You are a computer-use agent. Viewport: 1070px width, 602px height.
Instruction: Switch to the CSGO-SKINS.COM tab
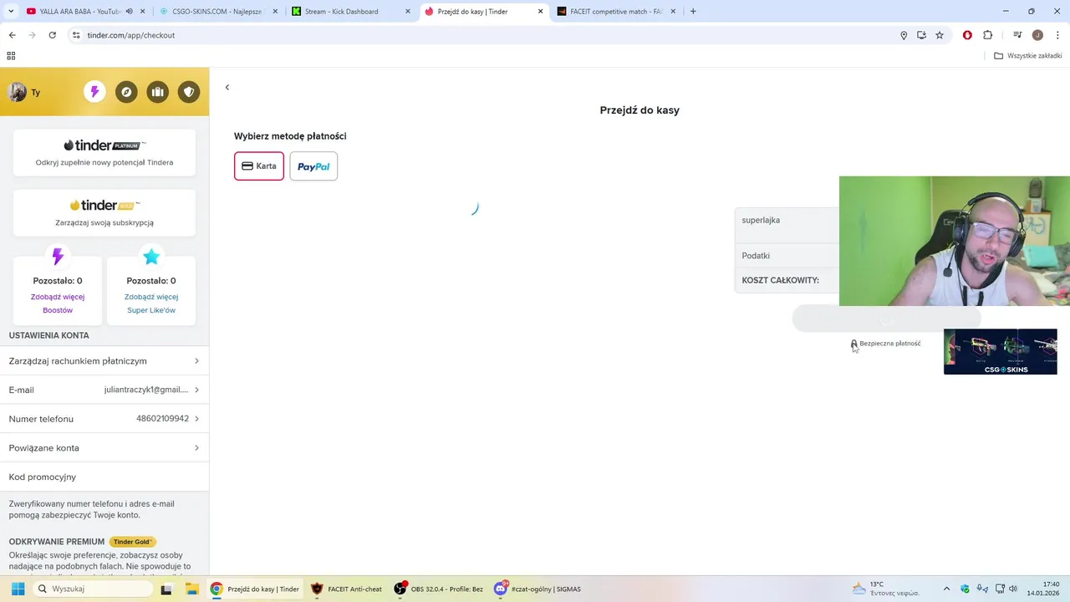tap(219, 12)
